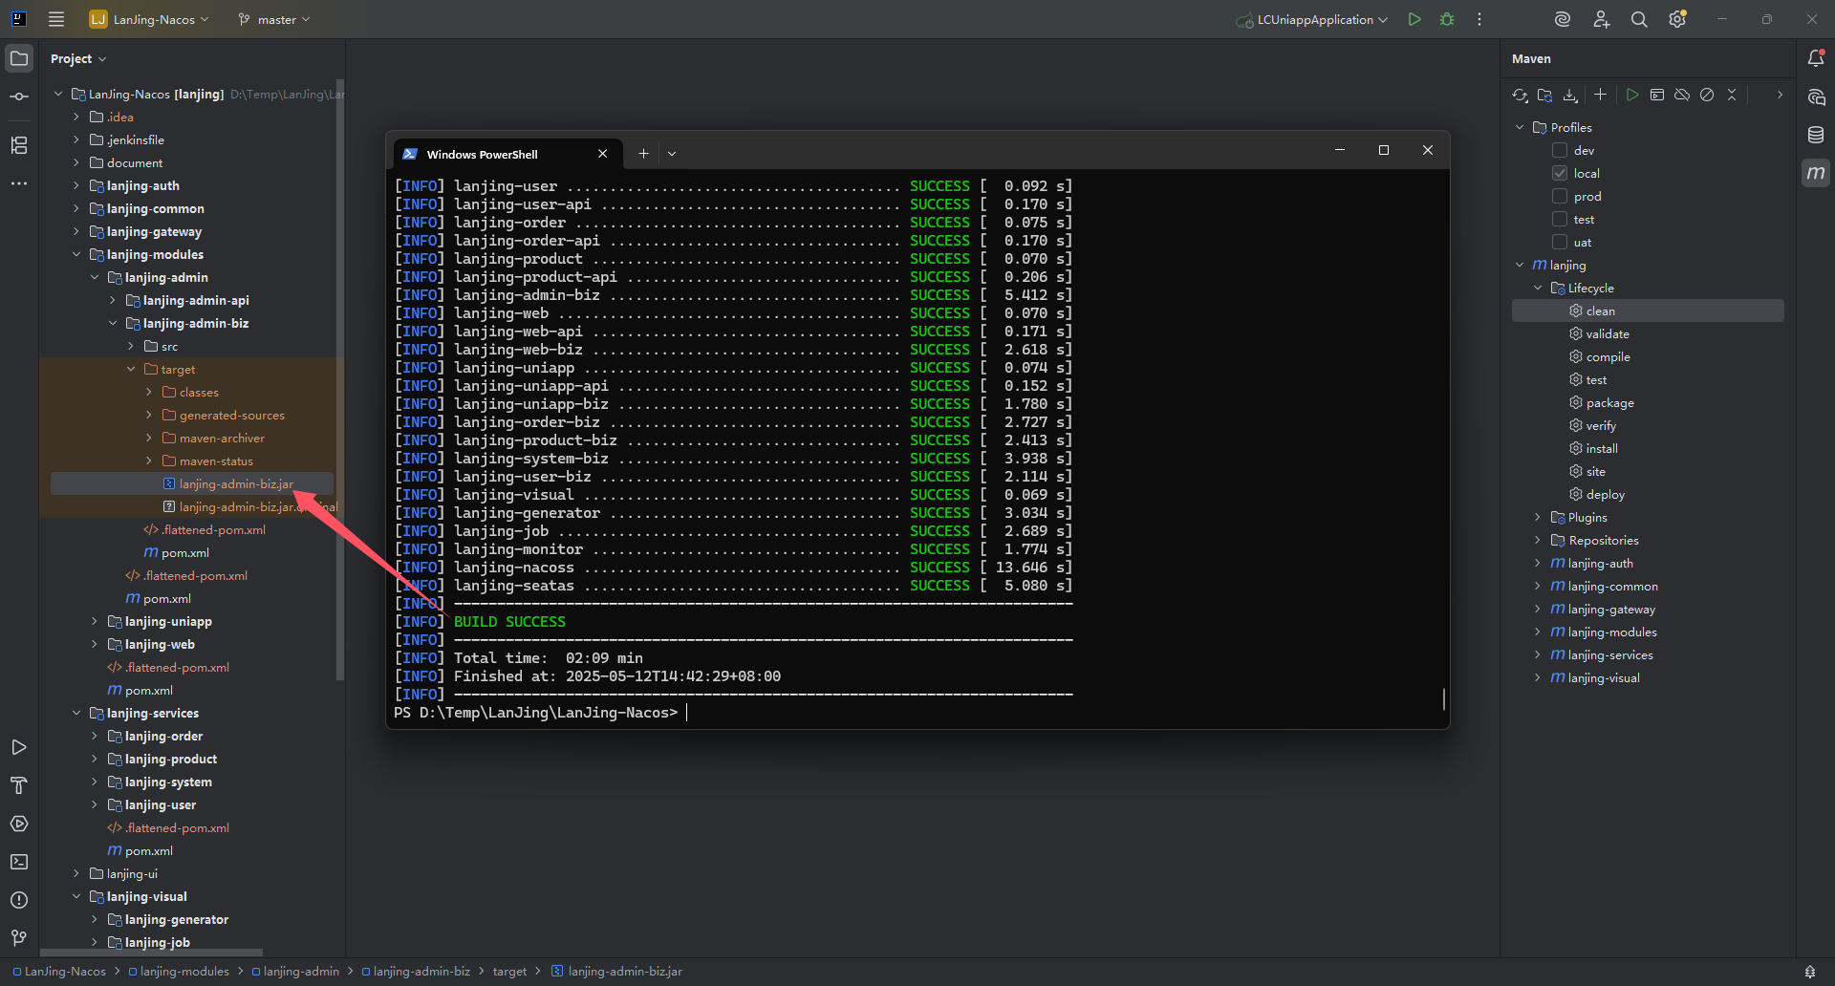Open the Problems tool window
Viewport: 1835px width, 986px height.
coord(19,900)
